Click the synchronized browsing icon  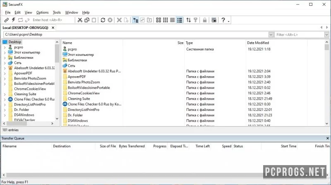(142, 20)
